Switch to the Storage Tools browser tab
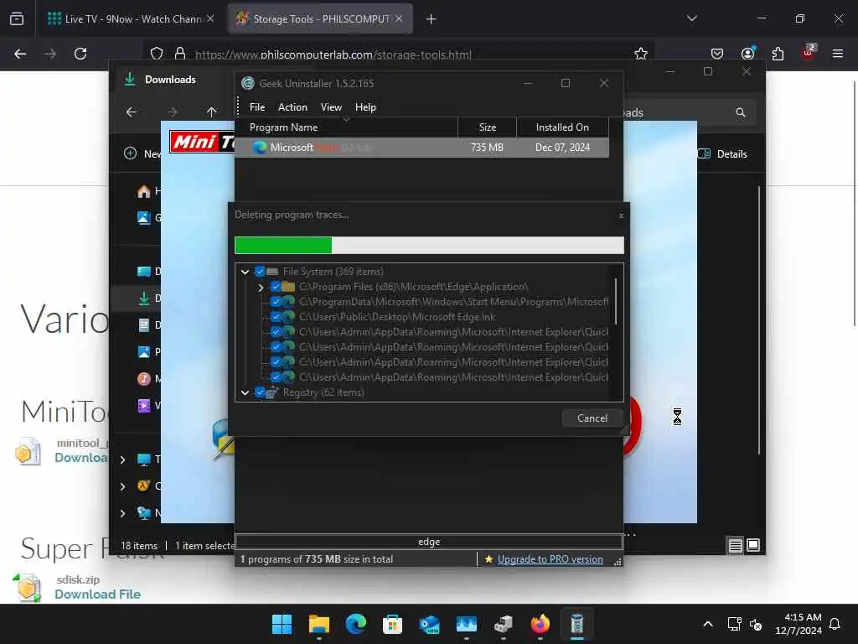Image resolution: width=858 pixels, height=644 pixels. 320,18
